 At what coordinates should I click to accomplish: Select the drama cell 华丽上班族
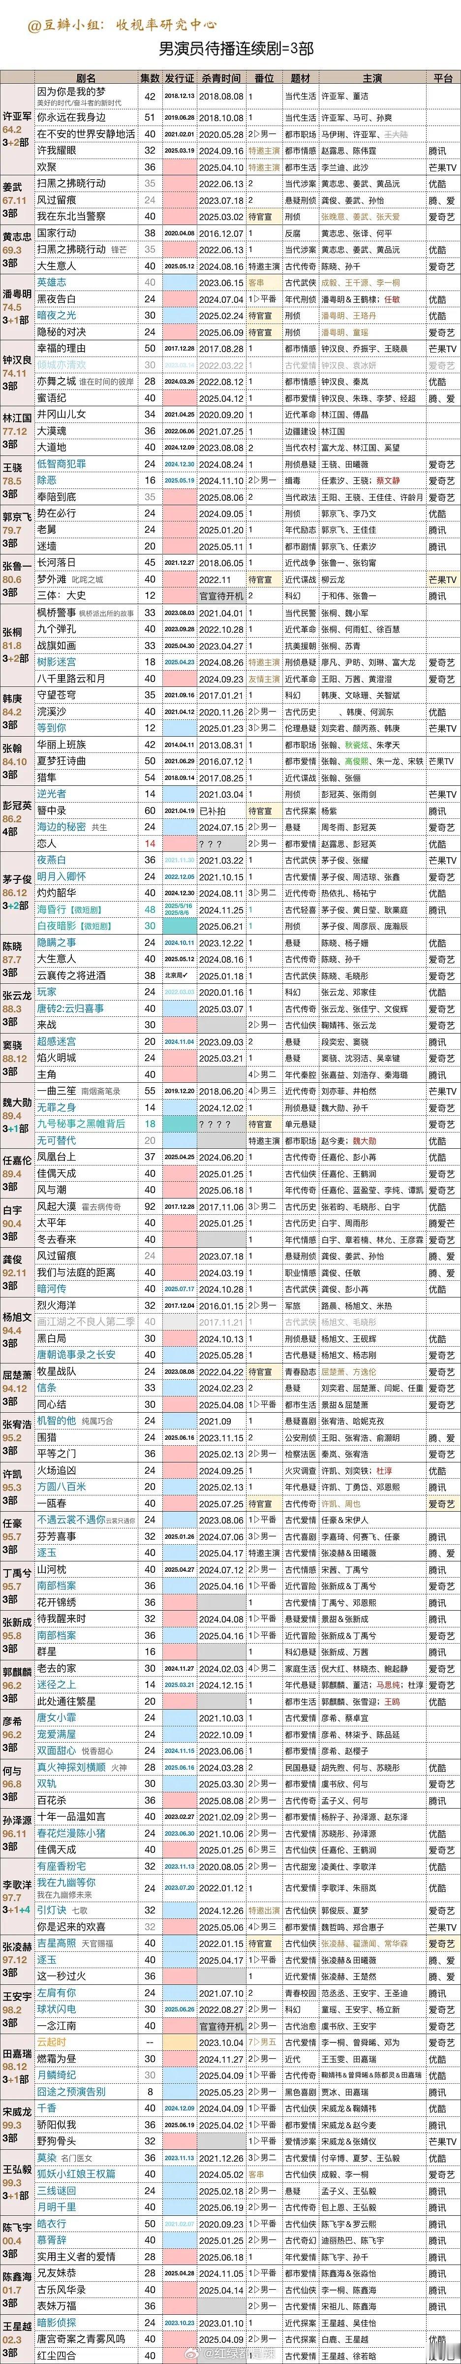pyautogui.click(x=61, y=744)
